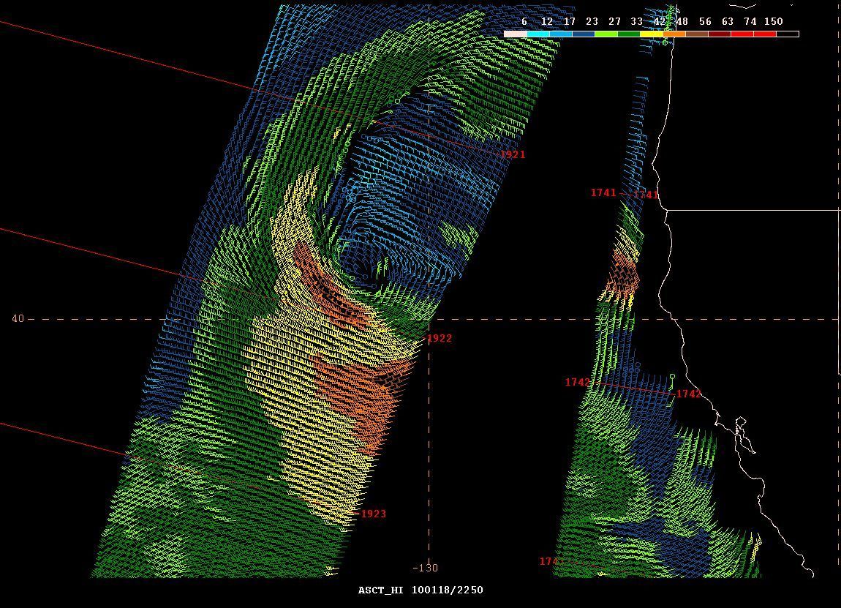The height and width of the screenshot is (608, 841).
Task: Click the maroon legend swatch between 56 and 63
Action: click(720, 34)
